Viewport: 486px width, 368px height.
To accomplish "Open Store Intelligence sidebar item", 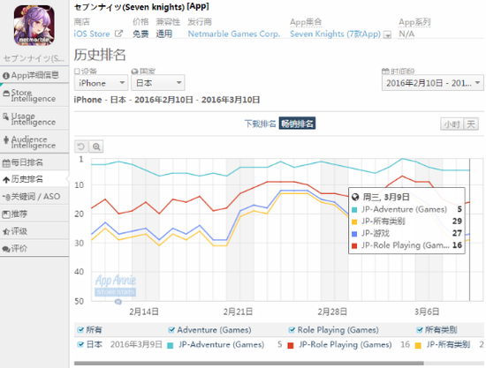I will tap(34, 95).
